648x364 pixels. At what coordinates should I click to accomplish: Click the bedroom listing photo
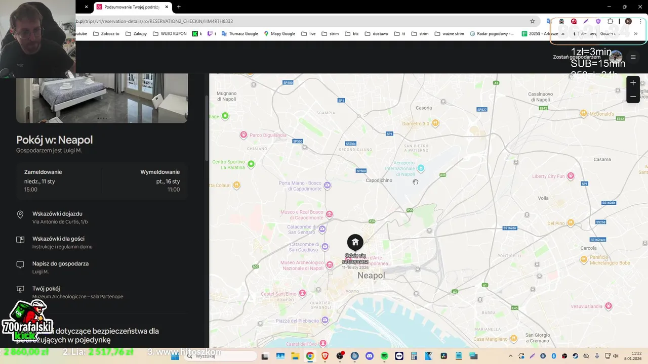102,98
